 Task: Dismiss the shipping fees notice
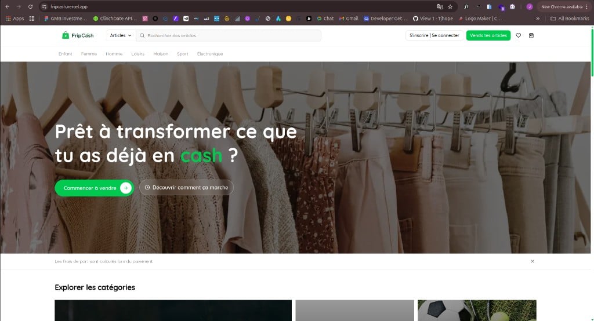coord(533,261)
